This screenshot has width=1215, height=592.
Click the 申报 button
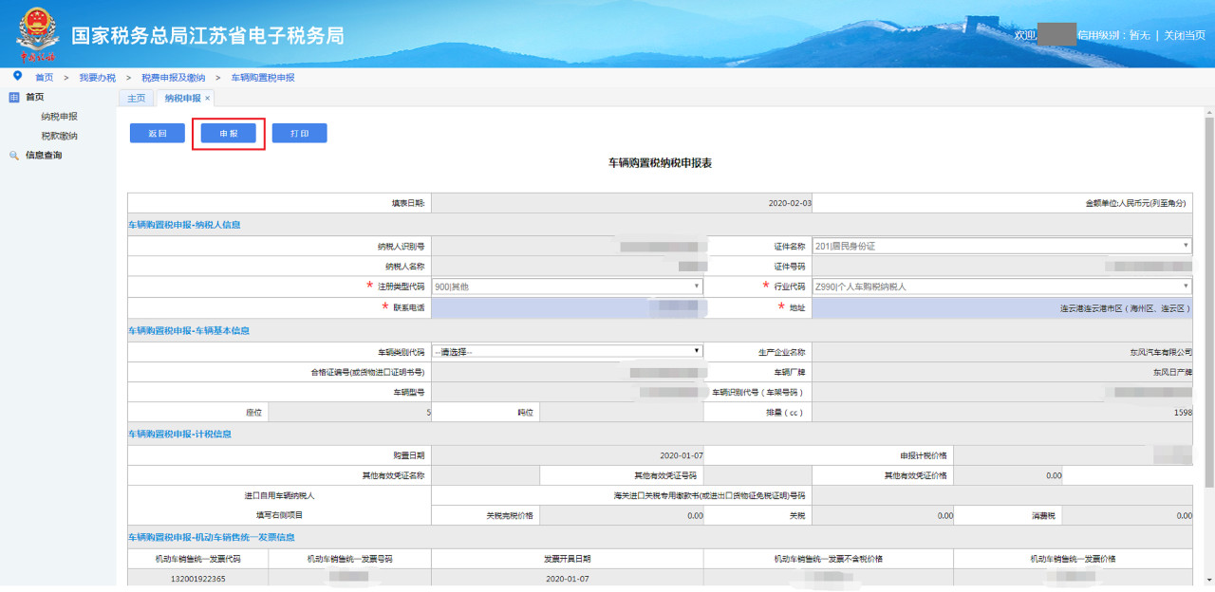(x=229, y=134)
